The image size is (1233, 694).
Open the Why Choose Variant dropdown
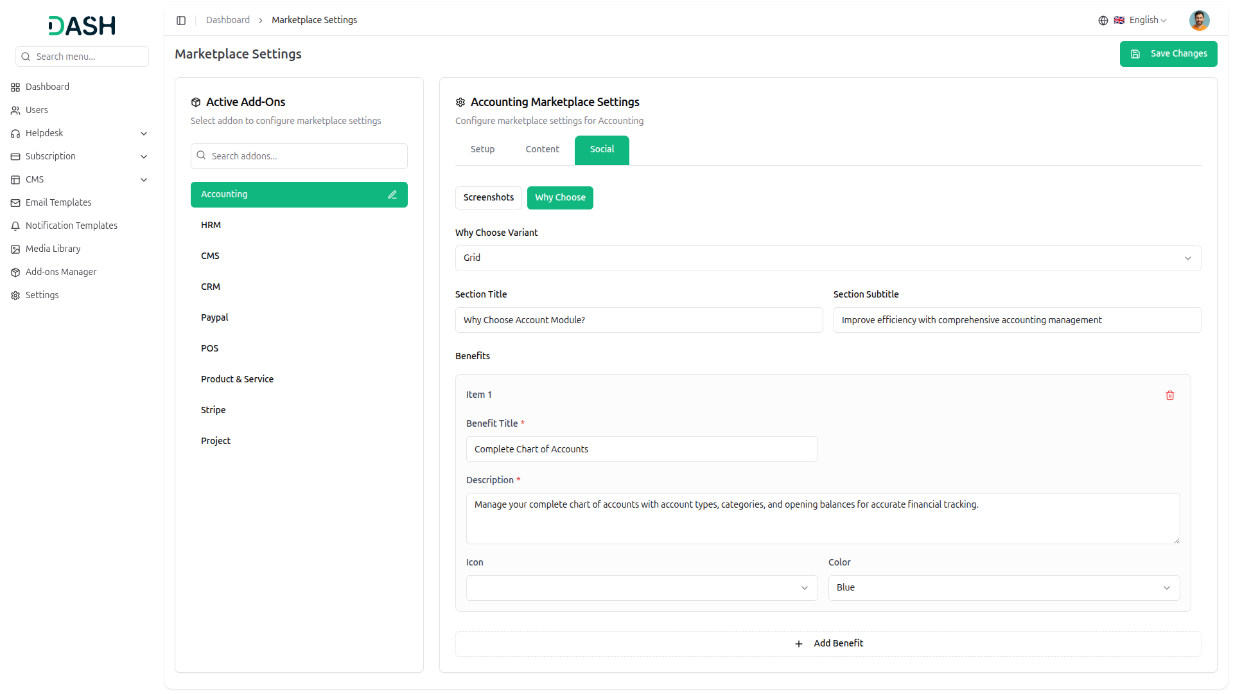click(x=828, y=258)
